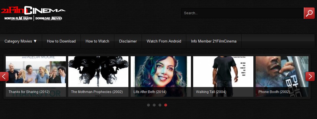Open the Disclaimer menu item
Image resolution: width=317 pixels, height=119 pixels.
tap(128, 41)
